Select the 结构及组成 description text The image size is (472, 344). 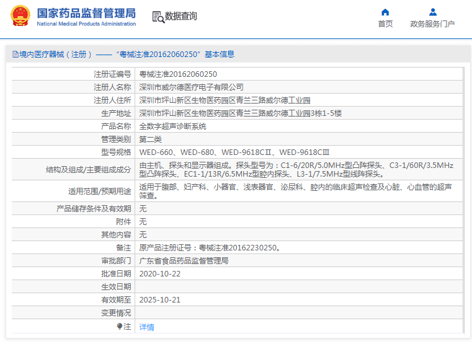(x=296, y=170)
